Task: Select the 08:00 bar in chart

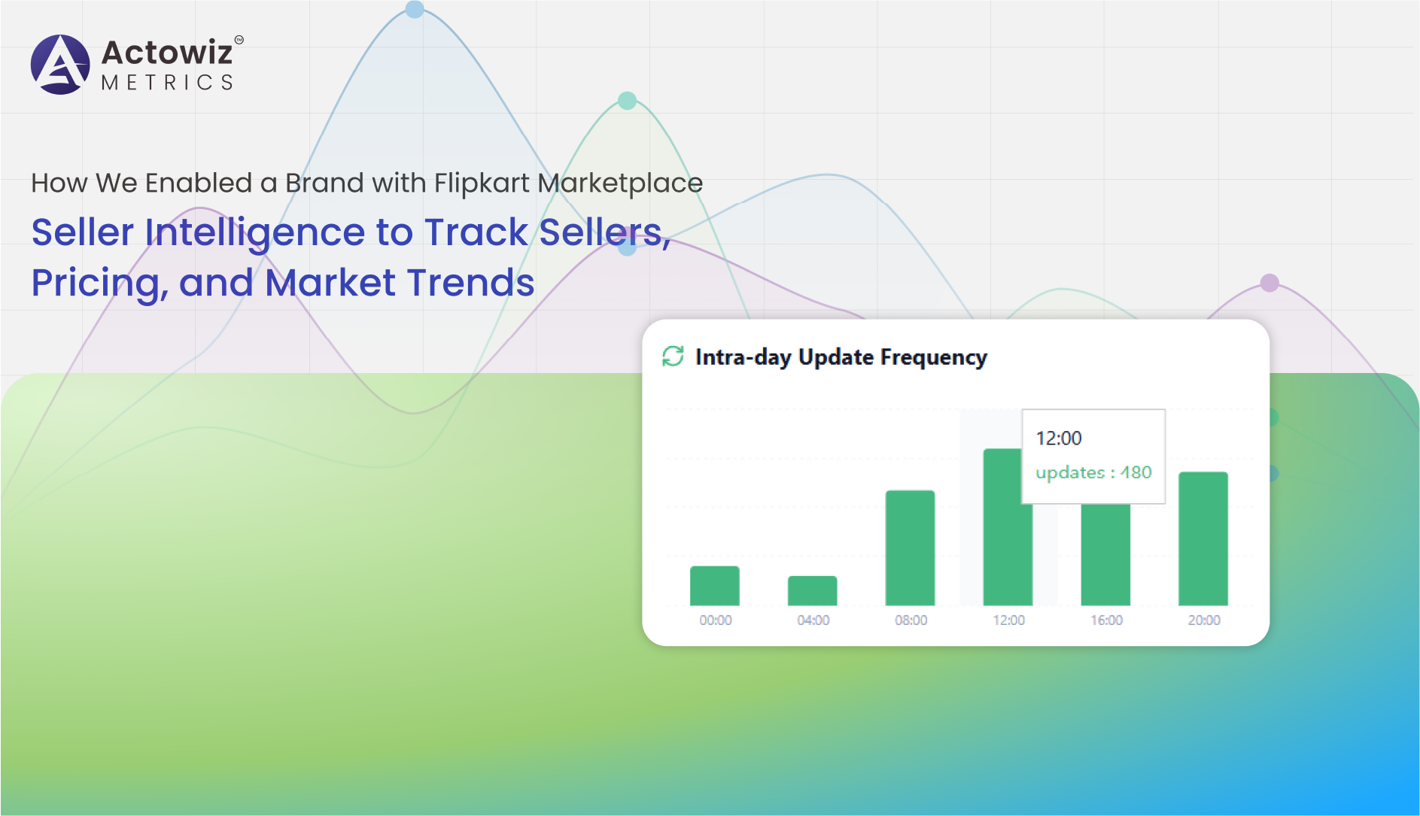Action: click(910, 548)
